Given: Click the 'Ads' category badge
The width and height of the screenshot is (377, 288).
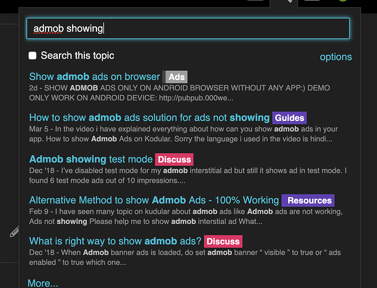Looking at the screenshot, I should [175, 77].
